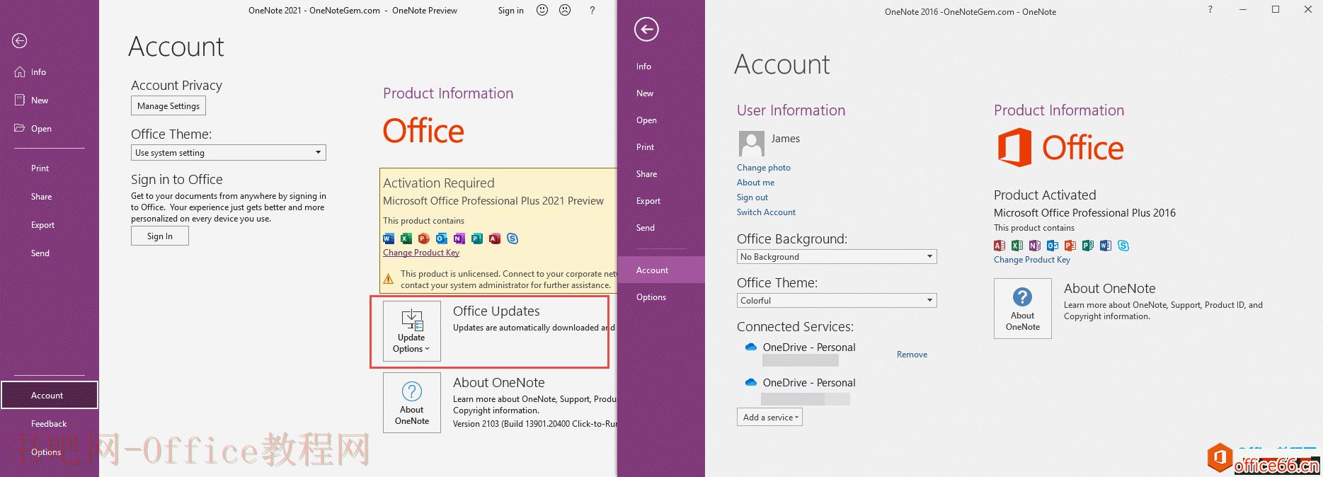
Task: Click the Word icon in 2021 product list
Action: tap(389, 238)
